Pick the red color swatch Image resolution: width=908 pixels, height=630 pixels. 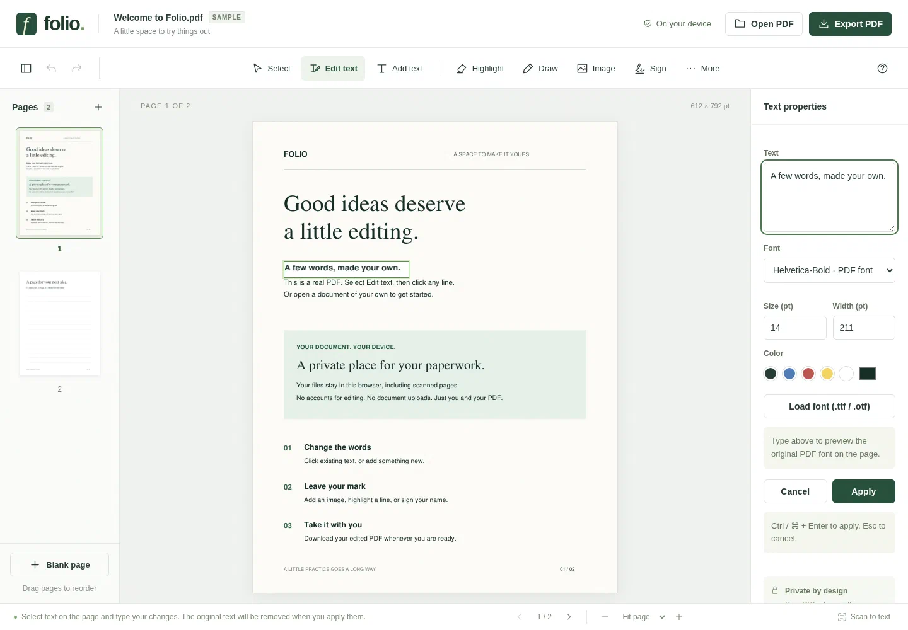point(808,374)
